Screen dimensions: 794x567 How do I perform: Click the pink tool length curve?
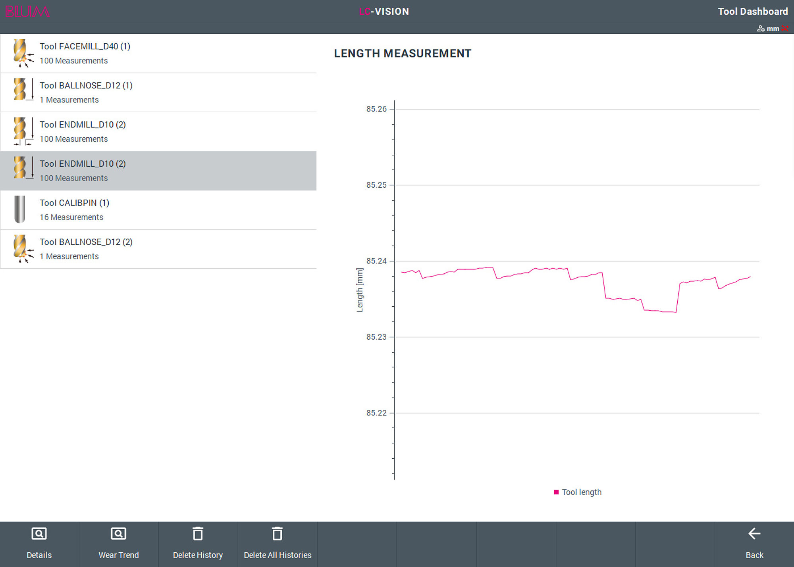576,278
